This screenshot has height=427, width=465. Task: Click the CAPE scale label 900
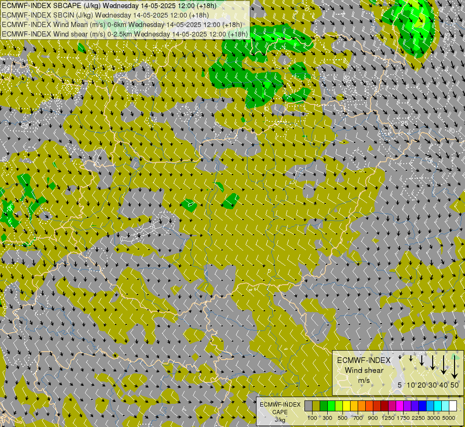[373, 418]
